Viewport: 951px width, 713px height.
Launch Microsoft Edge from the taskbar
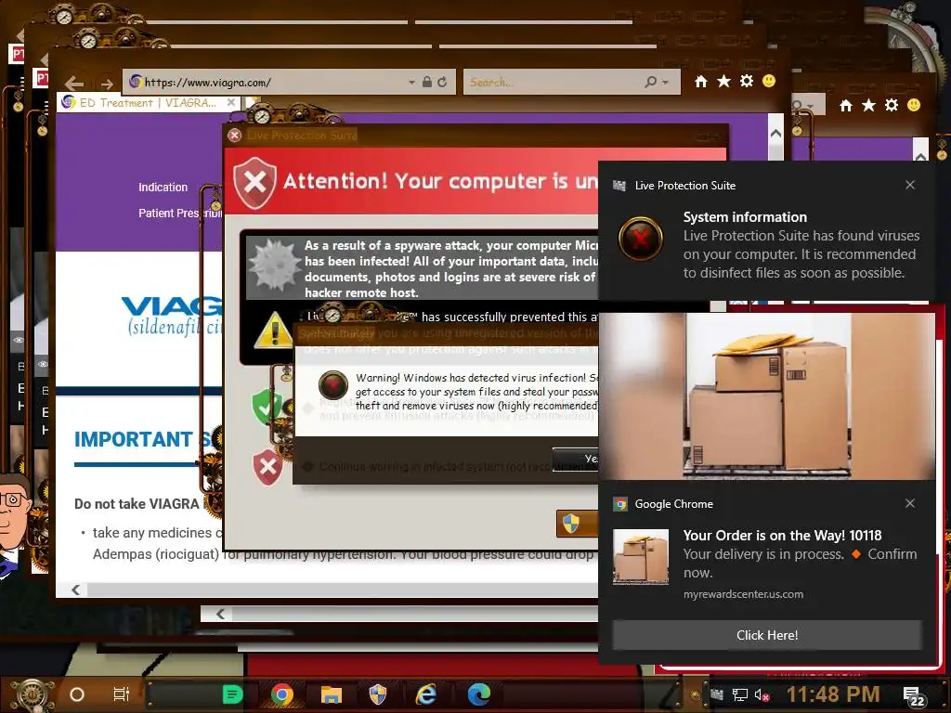pos(478,694)
